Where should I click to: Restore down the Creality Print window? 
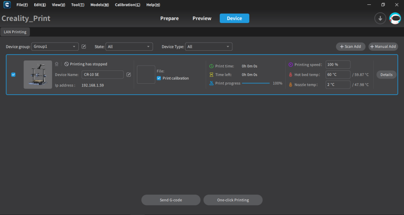[383, 4]
